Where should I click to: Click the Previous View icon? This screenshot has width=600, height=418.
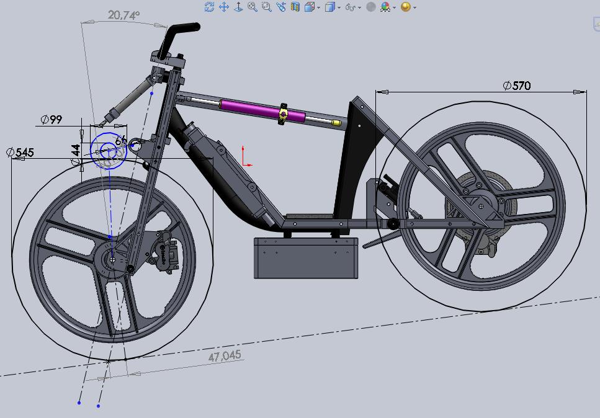[281, 7]
